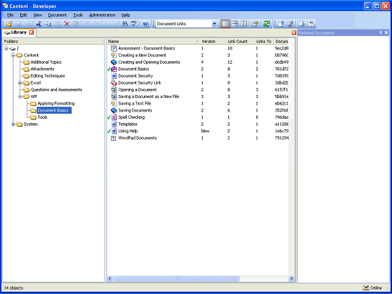Image resolution: width=392 pixels, height=294 pixels.
Task: Collapse the WP folder node
Action: pos(20,97)
